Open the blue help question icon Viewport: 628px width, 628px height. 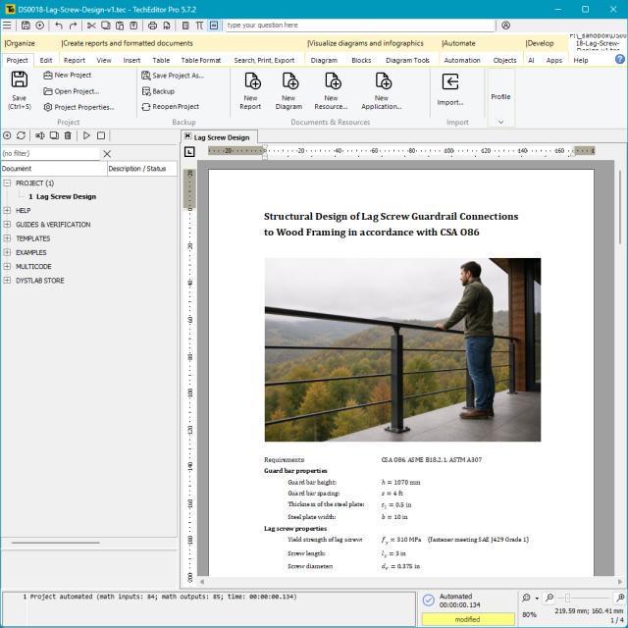tap(619, 59)
